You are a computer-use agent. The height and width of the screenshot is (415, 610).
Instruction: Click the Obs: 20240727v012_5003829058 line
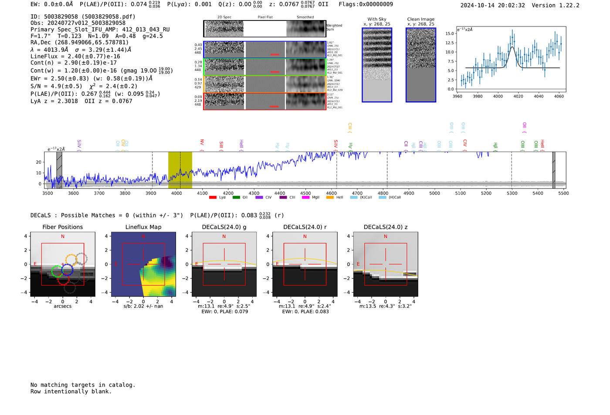pos(78,23)
